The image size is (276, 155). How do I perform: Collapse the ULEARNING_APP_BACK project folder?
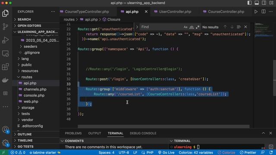[x=36, y=32]
